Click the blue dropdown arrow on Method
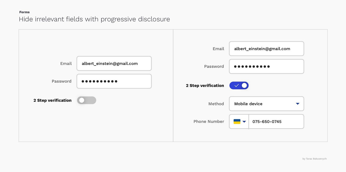This screenshot has height=172, width=346. [297, 104]
